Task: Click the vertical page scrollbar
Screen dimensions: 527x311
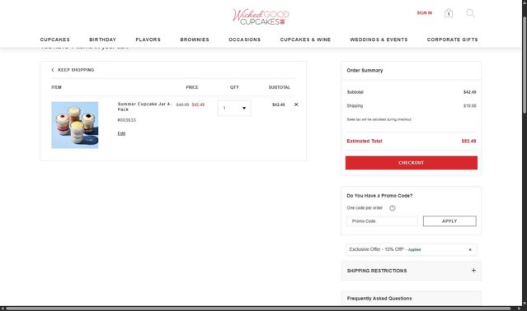Action: click(x=525, y=65)
